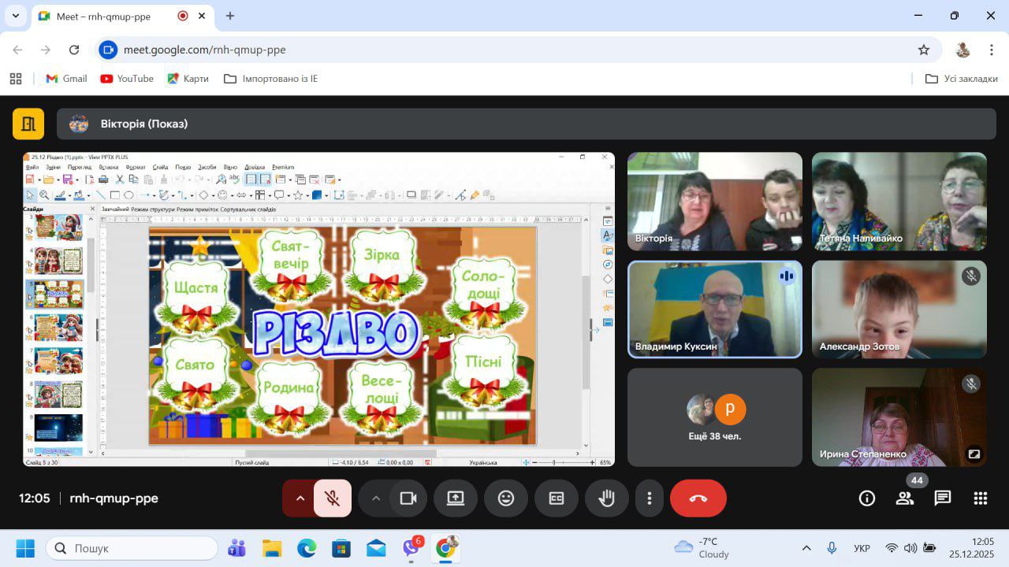This screenshot has width=1009, height=567.
Task: Expand audio settings arrow beside microphone
Action: 300,498
